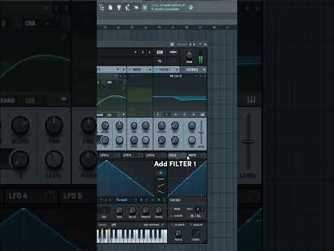Open Serum's MENU button

click(x=173, y=52)
